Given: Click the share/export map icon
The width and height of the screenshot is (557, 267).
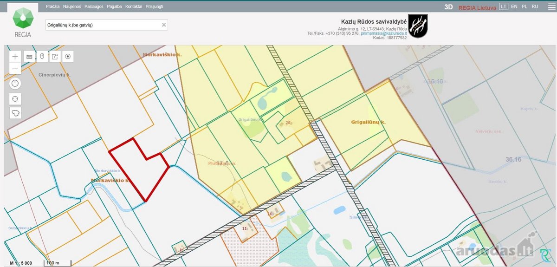Looking at the screenshot, I should (55, 57).
